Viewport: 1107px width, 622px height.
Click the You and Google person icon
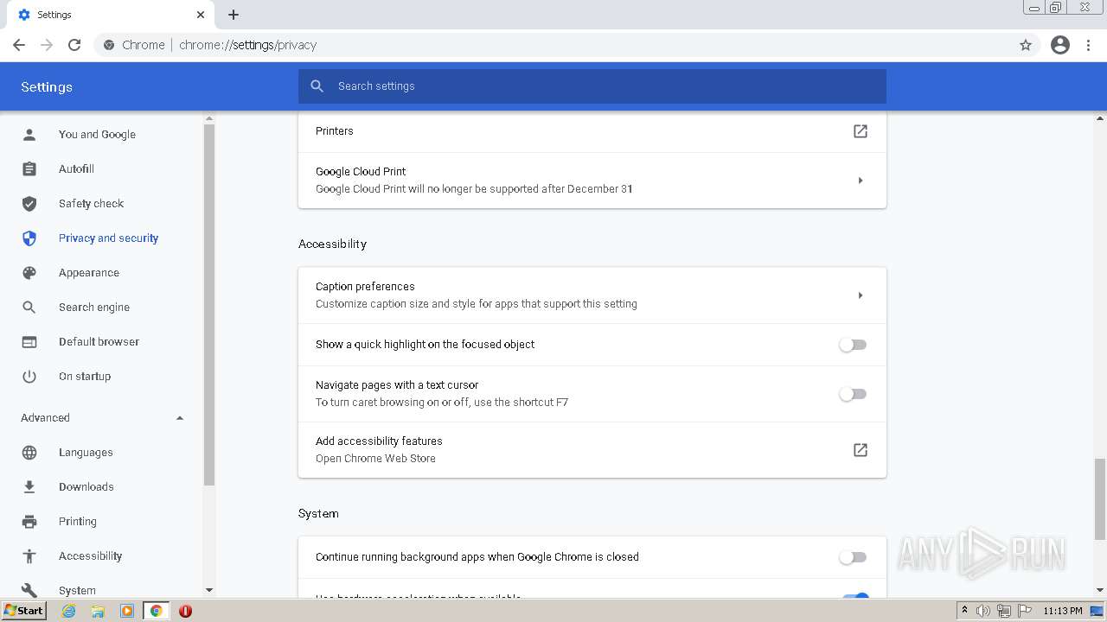(x=29, y=134)
